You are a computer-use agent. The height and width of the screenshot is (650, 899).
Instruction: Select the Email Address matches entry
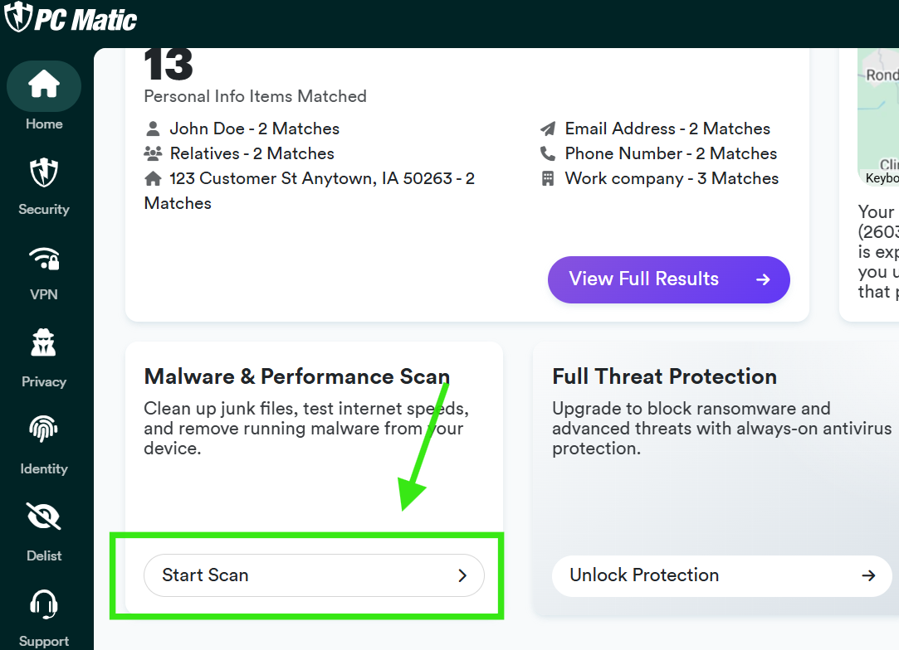coord(655,129)
